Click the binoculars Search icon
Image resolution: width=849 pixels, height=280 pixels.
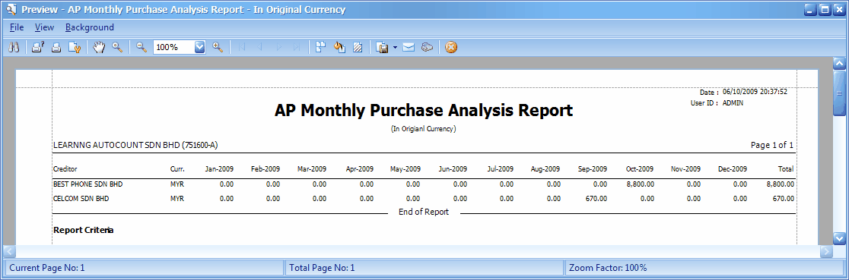pyautogui.click(x=14, y=48)
